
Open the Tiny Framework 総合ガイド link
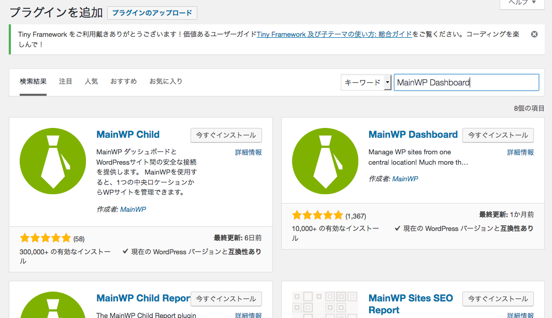click(334, 34)
